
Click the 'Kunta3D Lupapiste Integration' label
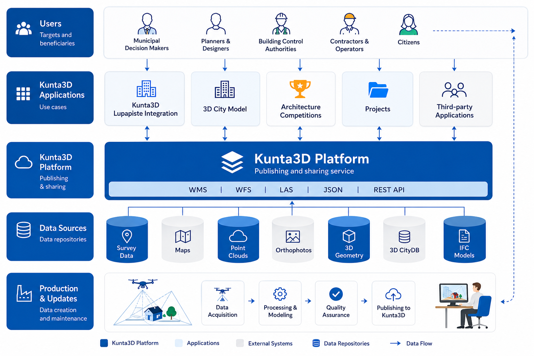(145, 109)
